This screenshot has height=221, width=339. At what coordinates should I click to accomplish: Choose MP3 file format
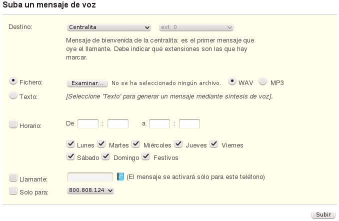point(263,81)
